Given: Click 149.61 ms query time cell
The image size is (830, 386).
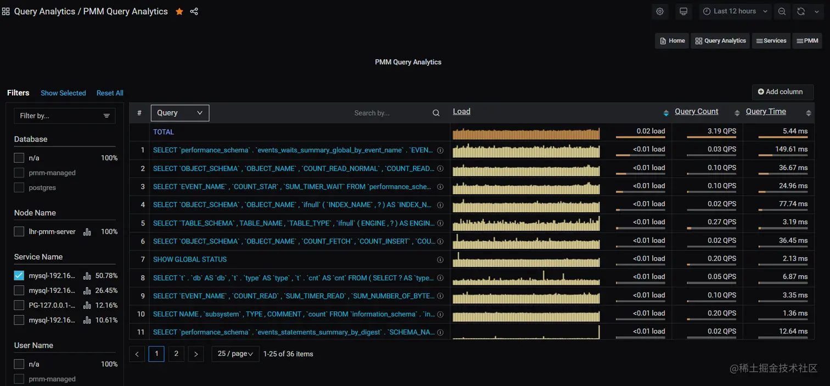Looking at the screenshot, I should [x=778, y=150].
